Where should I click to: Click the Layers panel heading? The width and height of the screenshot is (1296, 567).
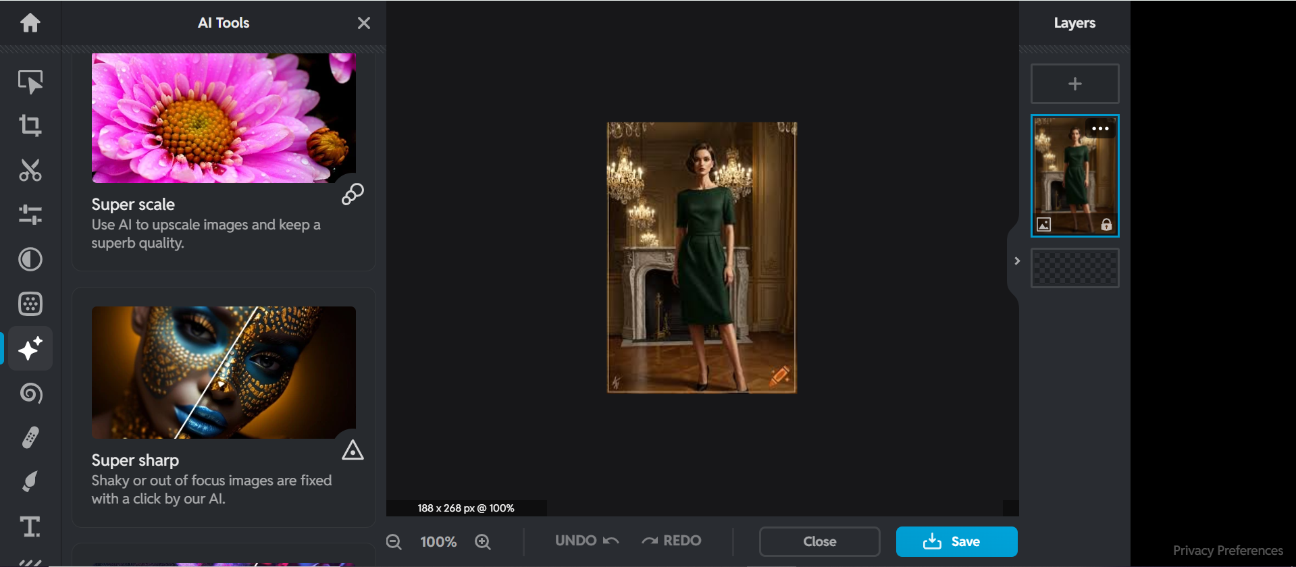(1074, 23)
